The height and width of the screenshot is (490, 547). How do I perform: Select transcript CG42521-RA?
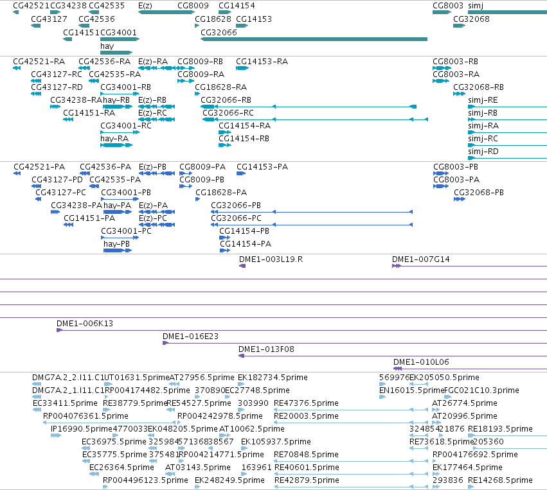(17, 68)
